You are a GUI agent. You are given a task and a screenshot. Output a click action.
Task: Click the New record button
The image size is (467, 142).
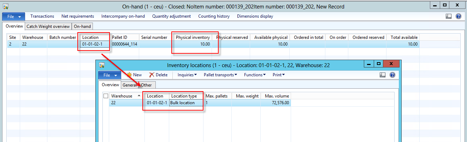[134, 75]
